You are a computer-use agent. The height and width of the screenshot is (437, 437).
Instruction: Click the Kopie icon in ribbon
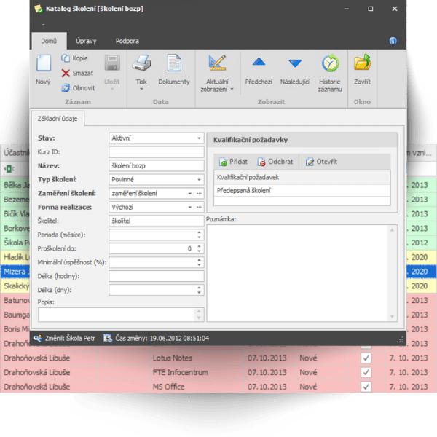coord(66,58)
